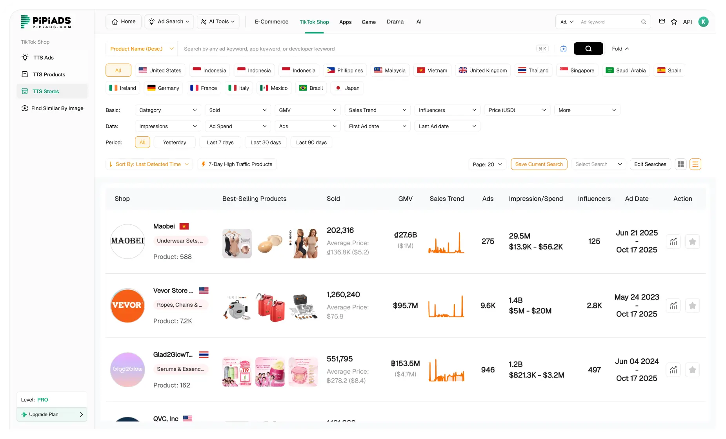The width and height of the screenshot is (726, 439).
Task: Click the image search camera icon
Action: coord(563,49)
